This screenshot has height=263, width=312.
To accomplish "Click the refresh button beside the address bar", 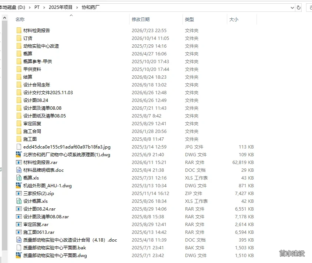I will click(x=299, y=7).
